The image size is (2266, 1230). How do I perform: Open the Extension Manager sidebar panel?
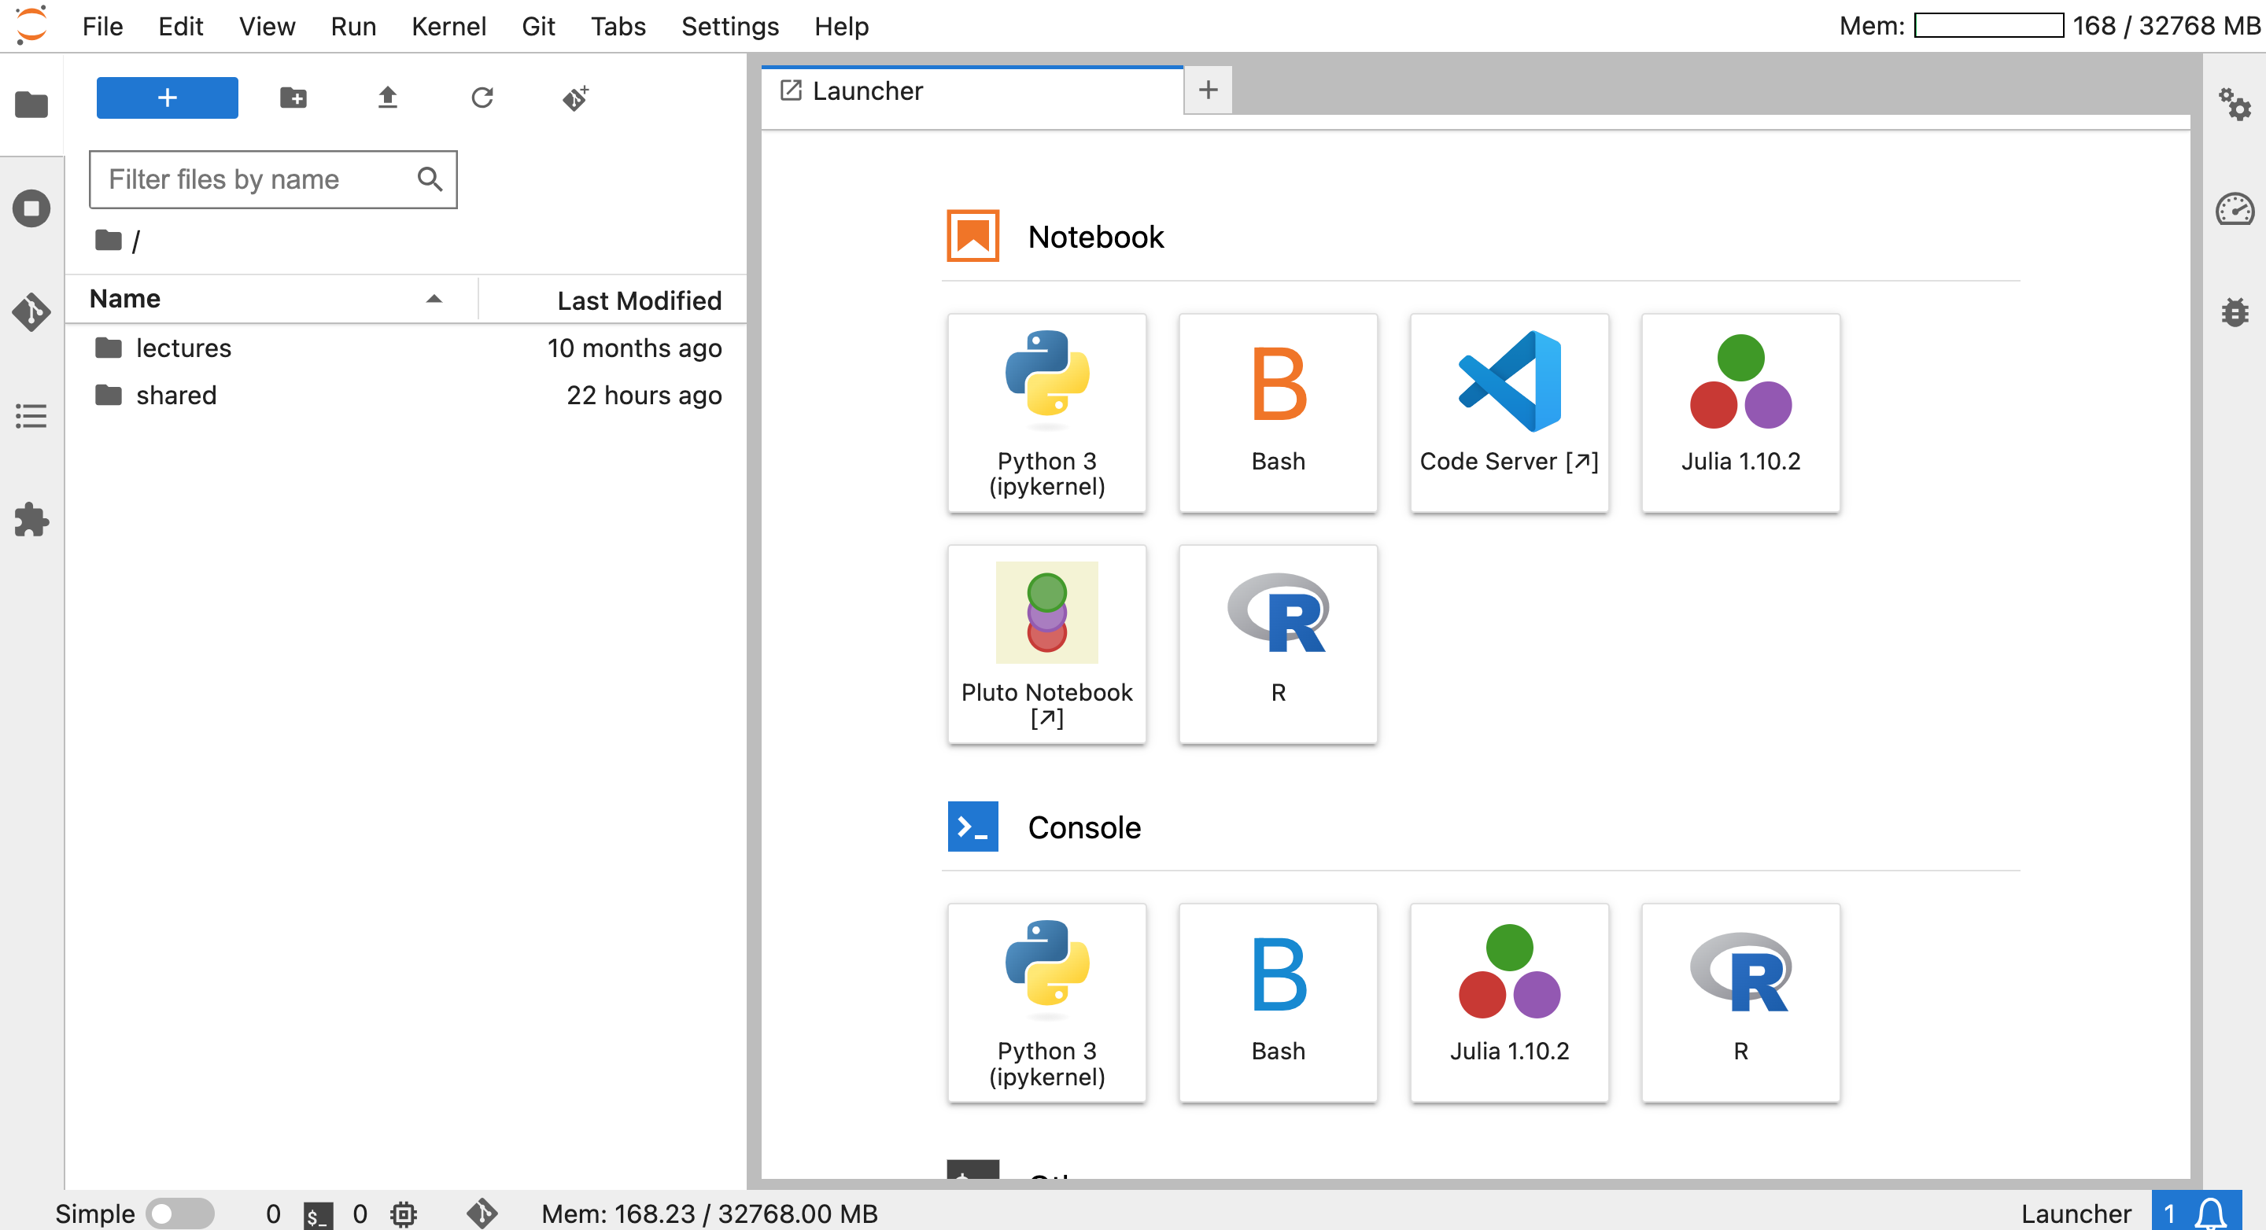pos(31,520)
